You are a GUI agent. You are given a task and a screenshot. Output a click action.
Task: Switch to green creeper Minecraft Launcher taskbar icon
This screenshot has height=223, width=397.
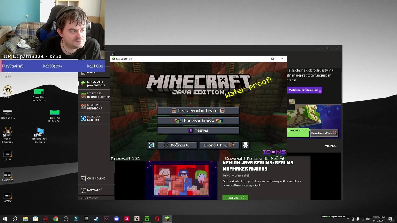coord(147,219)
